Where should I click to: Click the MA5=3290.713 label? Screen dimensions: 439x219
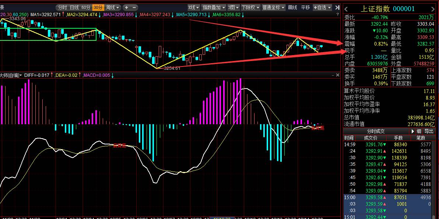(191, 15)
